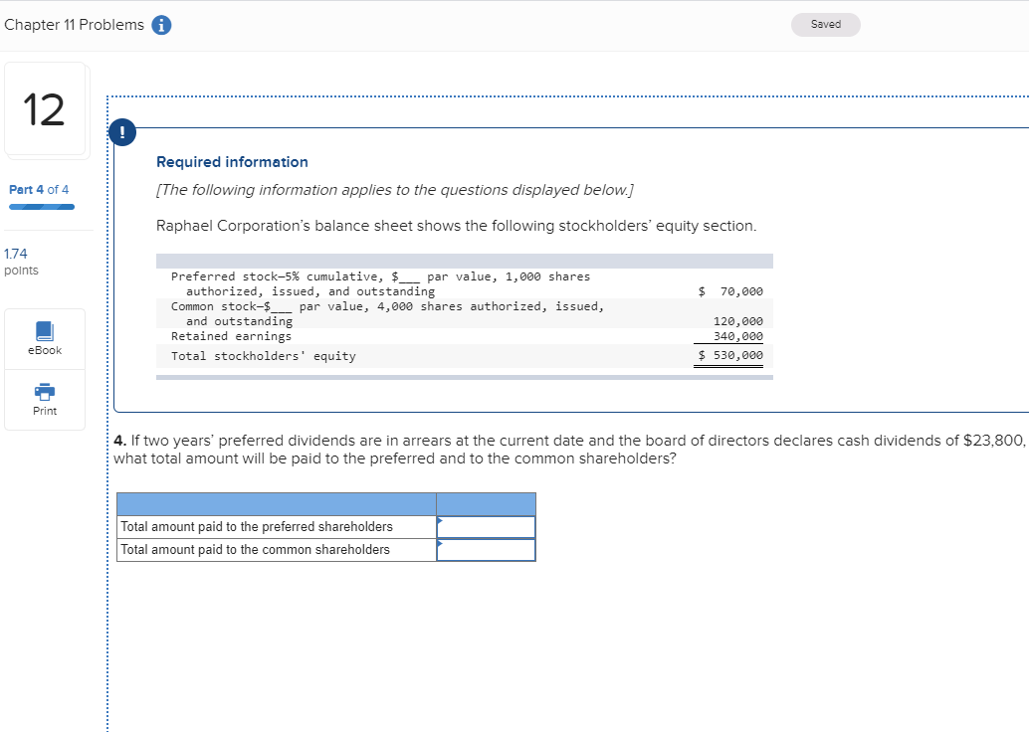
Task: Click the preferred shareholders amount field
Action: (486, 527)
